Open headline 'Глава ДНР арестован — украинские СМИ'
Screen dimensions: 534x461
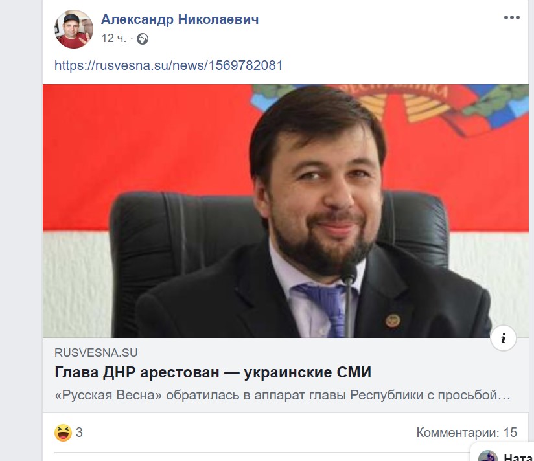click(213, 372)
